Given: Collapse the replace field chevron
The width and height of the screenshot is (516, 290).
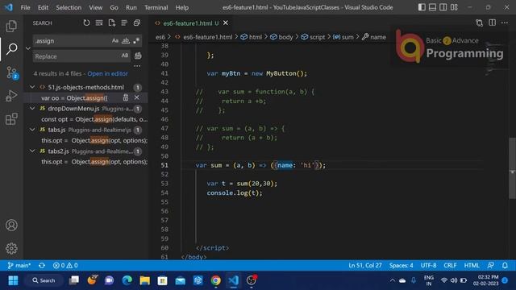Looking at the screenshot, I should tap(28, 48).
